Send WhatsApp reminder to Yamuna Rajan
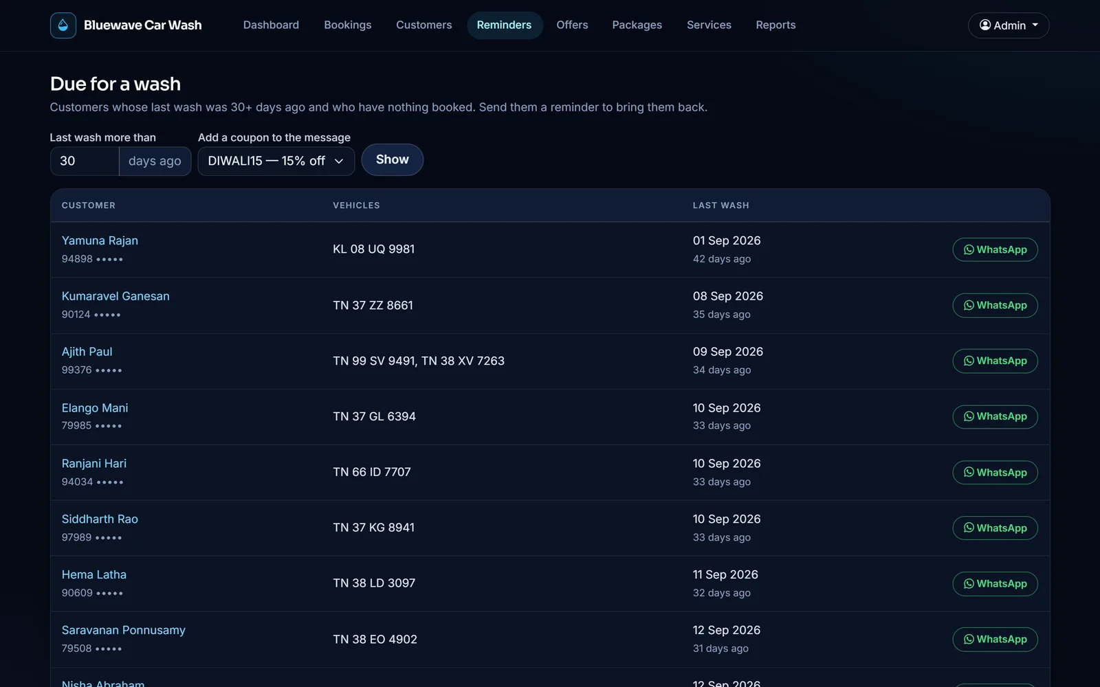The width and height of the screenshot is (1100, 687). pos(995,249)
